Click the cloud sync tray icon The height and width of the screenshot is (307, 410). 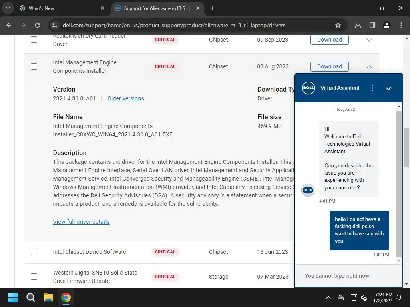[341, 297]
